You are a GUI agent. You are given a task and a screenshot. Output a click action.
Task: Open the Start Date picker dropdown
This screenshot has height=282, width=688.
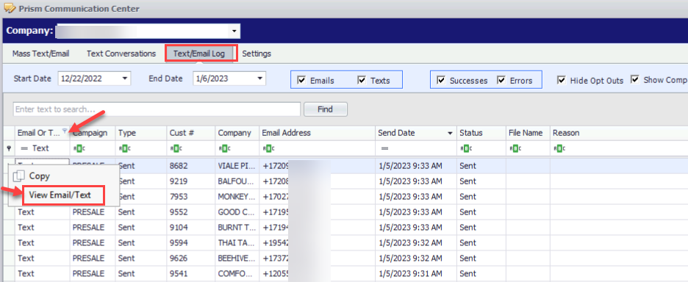tap(125, 79)
